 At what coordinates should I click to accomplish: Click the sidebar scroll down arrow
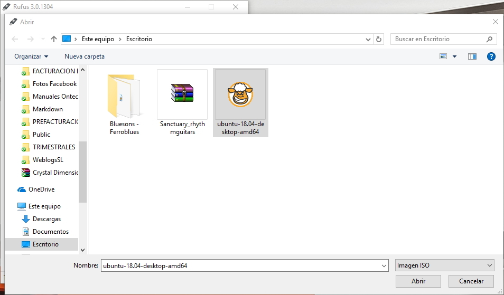[82, 250]
